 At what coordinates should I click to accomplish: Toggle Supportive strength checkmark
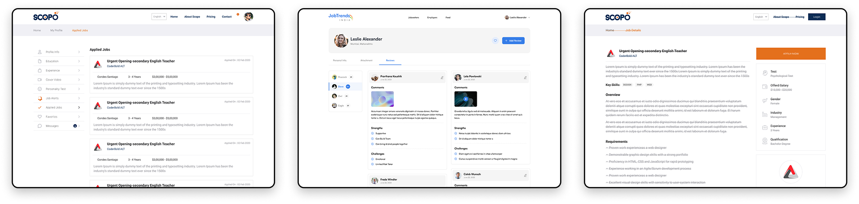(x=372, y=133)
